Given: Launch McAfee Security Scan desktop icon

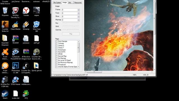Looking at the screenshot, I should tap(16, 13).
